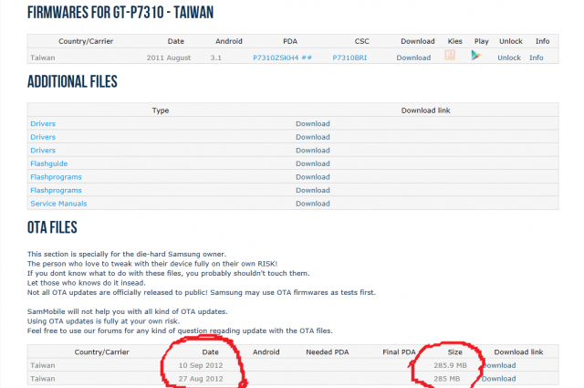
Task: Click Download link for 27 Aug 2012 OTA
Action: [x=499, y=379]
